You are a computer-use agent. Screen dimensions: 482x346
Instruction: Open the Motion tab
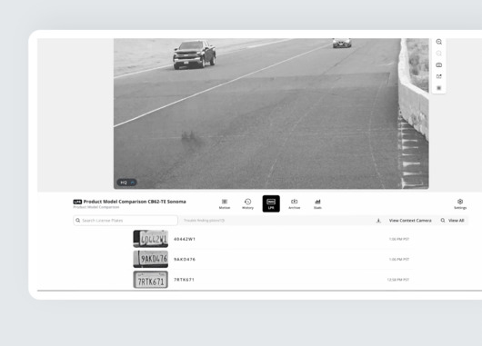pyautogui.click(x=225, y=203)
